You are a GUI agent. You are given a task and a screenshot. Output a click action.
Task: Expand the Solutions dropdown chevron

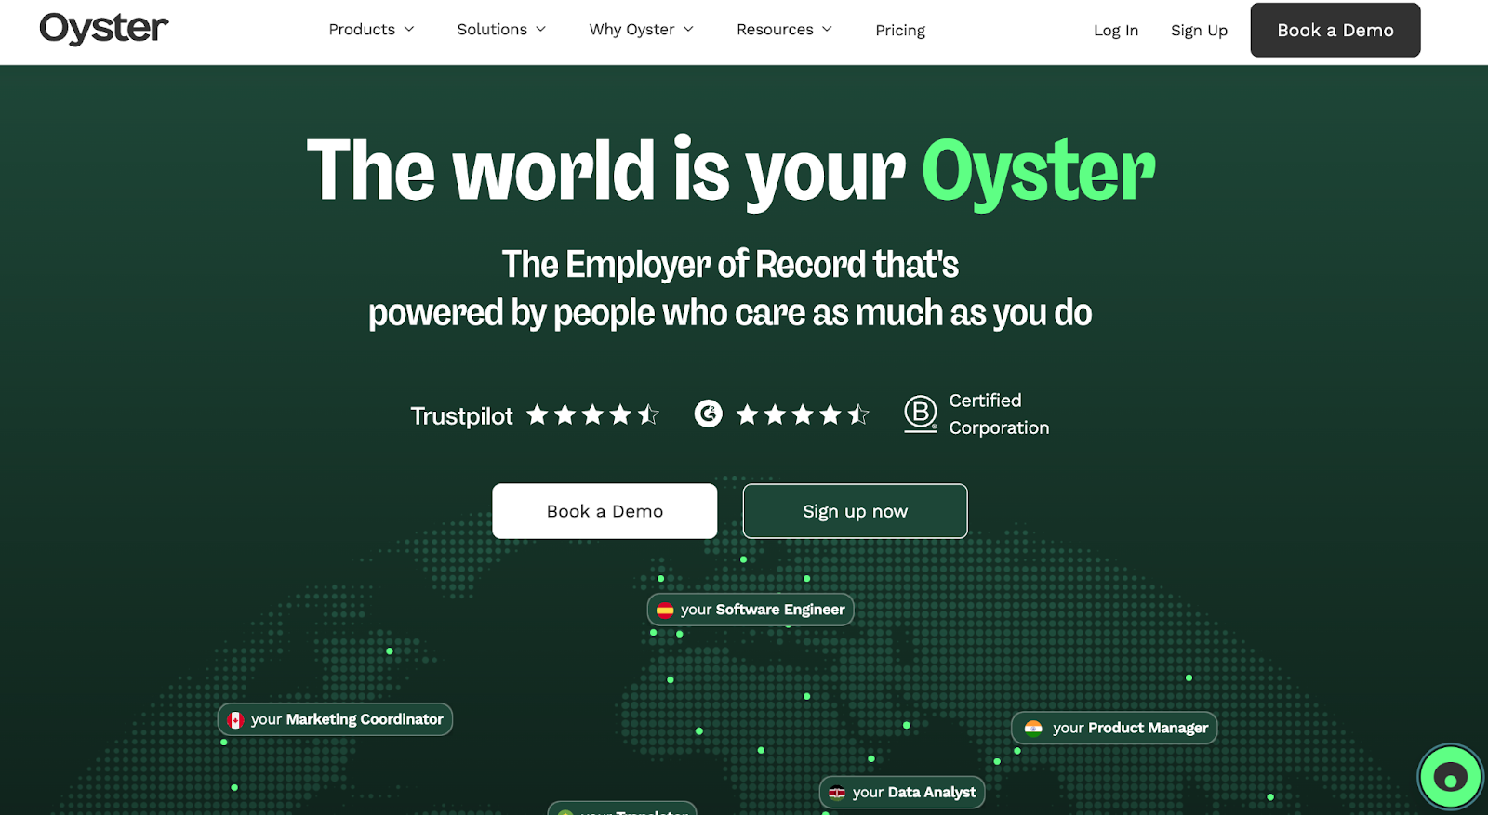[x=540, y=30]
